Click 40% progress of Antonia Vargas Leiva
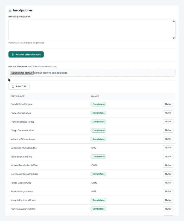This screenshot has width=184, height=221. point(93,191)
